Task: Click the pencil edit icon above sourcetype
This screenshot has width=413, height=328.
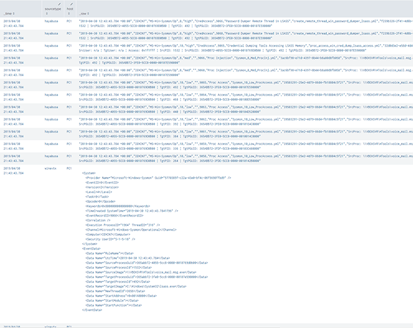Action: tap(60, 4)
